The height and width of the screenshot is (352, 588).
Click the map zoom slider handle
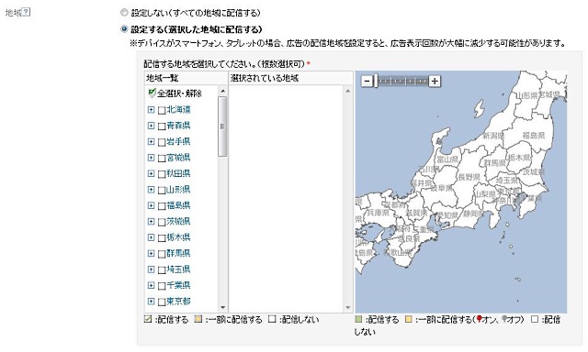click(x=376, y=81)
